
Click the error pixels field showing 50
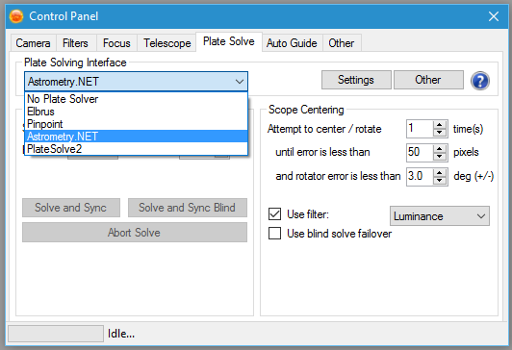point(420,153)
